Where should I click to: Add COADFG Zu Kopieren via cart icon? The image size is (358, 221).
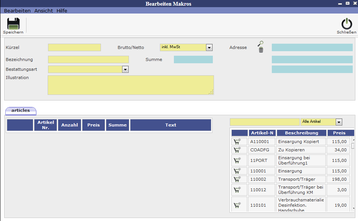point(237,150)
